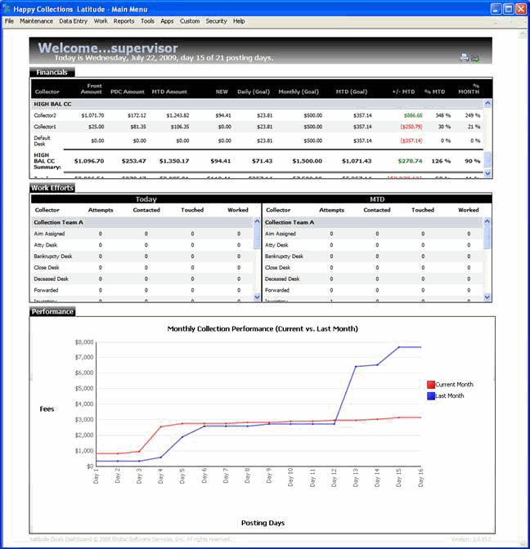Click the Collection Team A header under MTD
Image resolution: width=530 pixels, height=549 pixels.
[x=373, y=222]
